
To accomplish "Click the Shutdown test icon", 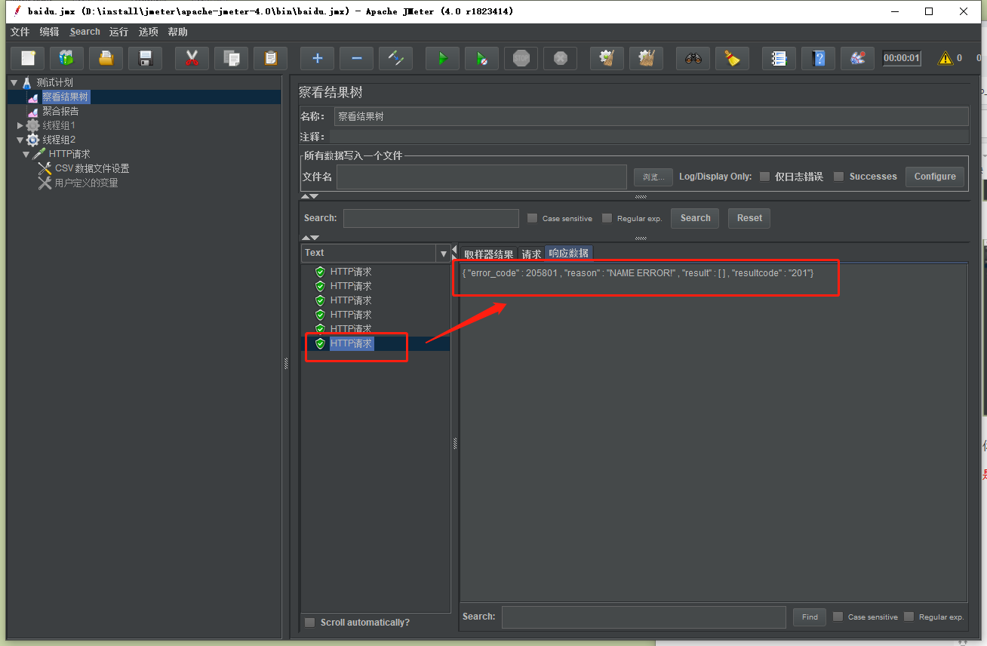I will click(x=561, y=58).
